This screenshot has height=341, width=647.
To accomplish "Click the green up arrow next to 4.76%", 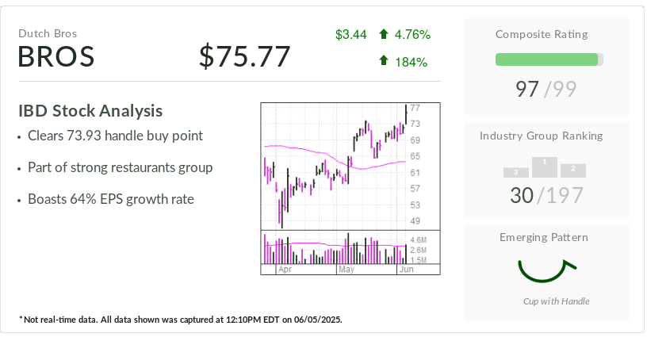I will (384, 34).
